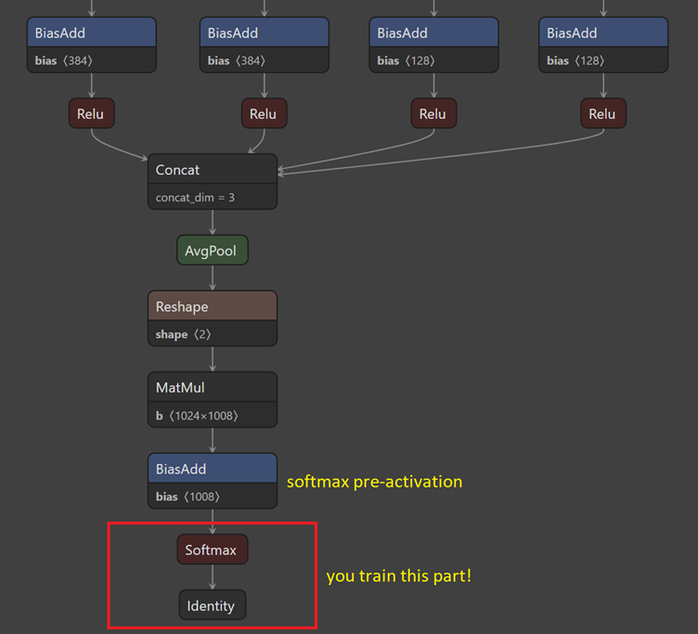The image size is (698, 634).
Task: Select the Concat node title
Action: [212, 170]
